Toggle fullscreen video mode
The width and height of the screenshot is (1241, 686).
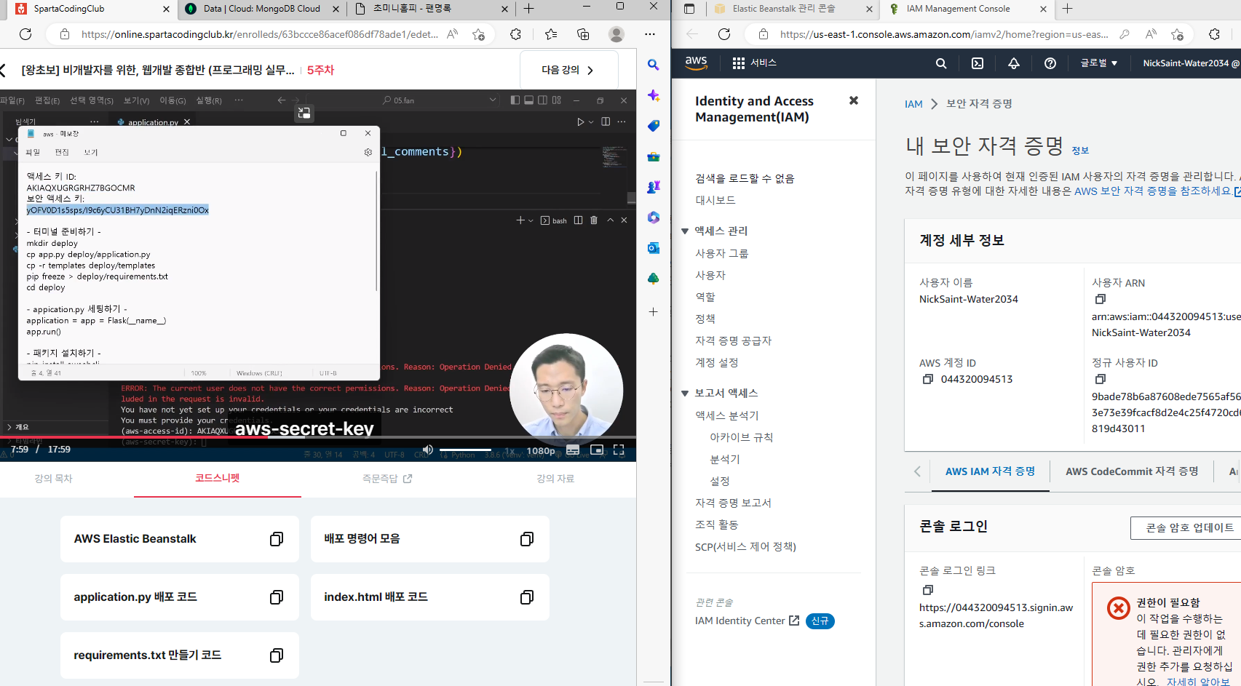[619, 450]
